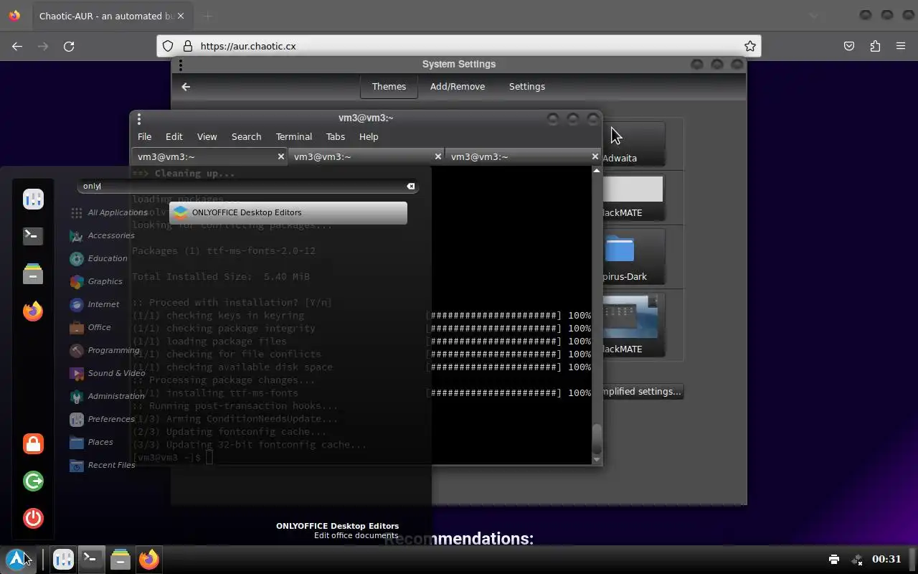
Task: Open Preferences category in menu
Action: click(102, 419)
